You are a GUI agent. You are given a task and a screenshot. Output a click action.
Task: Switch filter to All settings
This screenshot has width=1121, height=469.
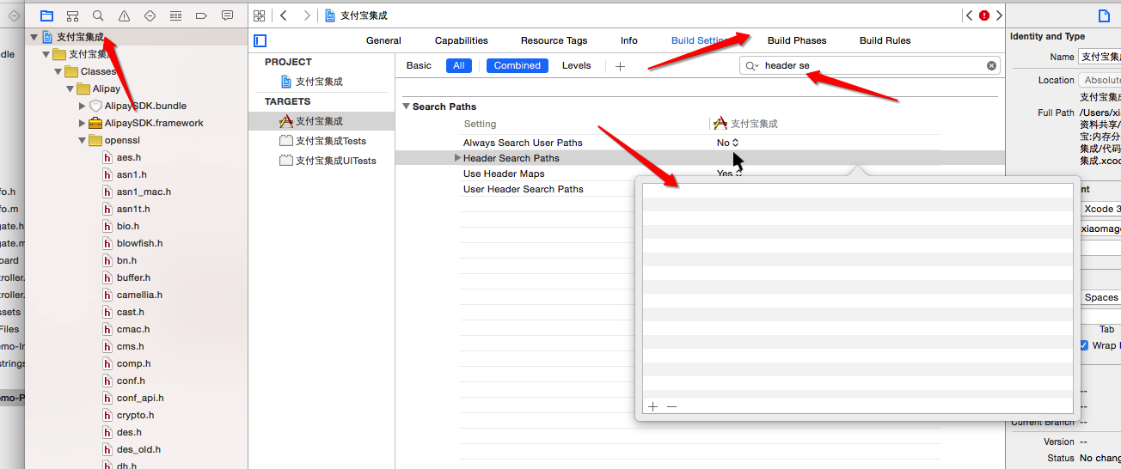point(459,65)
